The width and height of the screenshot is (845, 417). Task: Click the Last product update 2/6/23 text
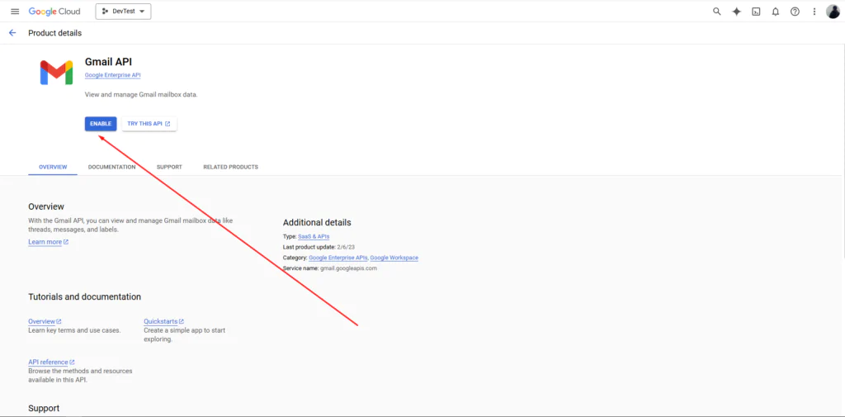tap(319, 247)
